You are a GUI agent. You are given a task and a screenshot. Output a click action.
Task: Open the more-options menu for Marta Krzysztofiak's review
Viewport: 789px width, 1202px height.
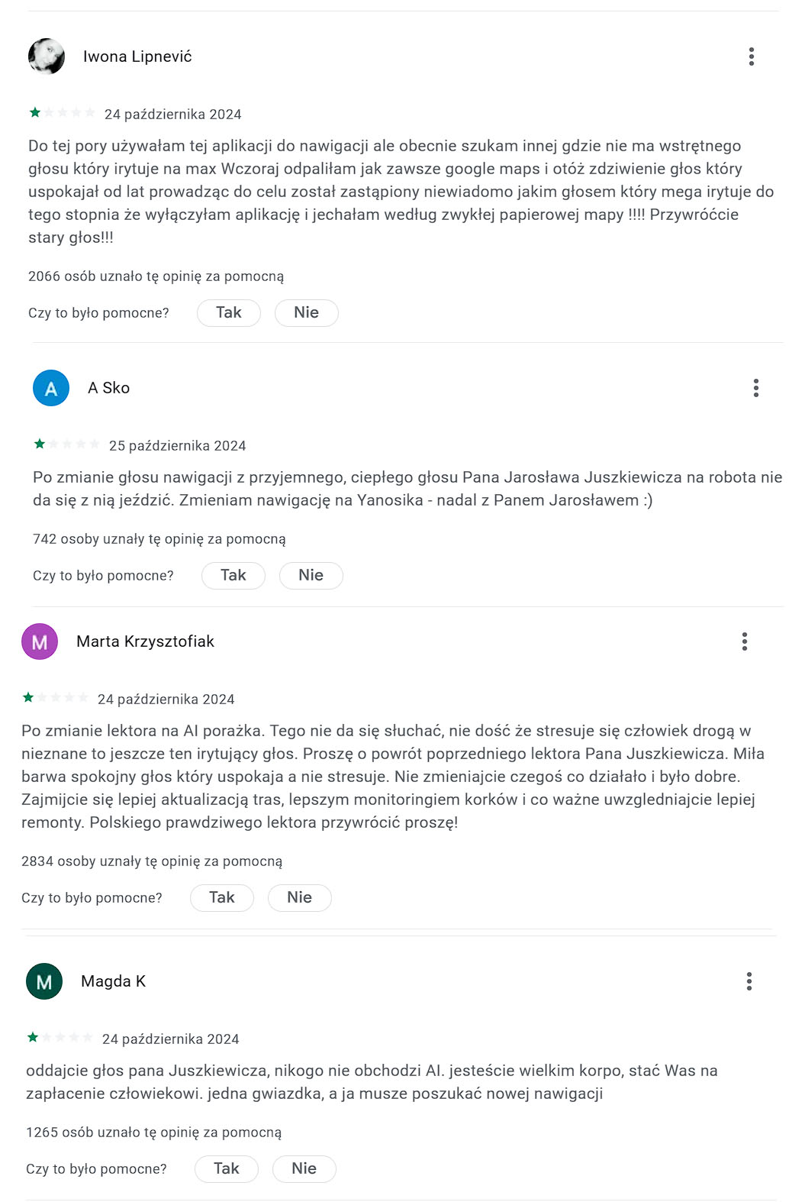[745, 641]
